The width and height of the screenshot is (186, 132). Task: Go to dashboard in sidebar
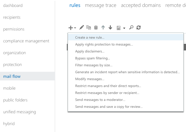(x=13, y=5)
